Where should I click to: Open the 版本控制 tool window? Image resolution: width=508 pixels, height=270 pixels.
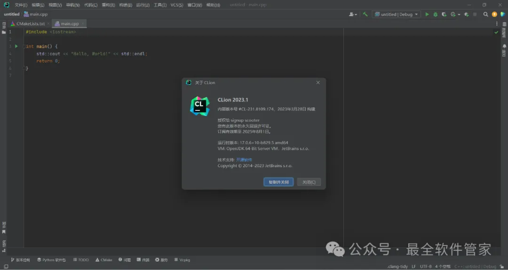20,260
